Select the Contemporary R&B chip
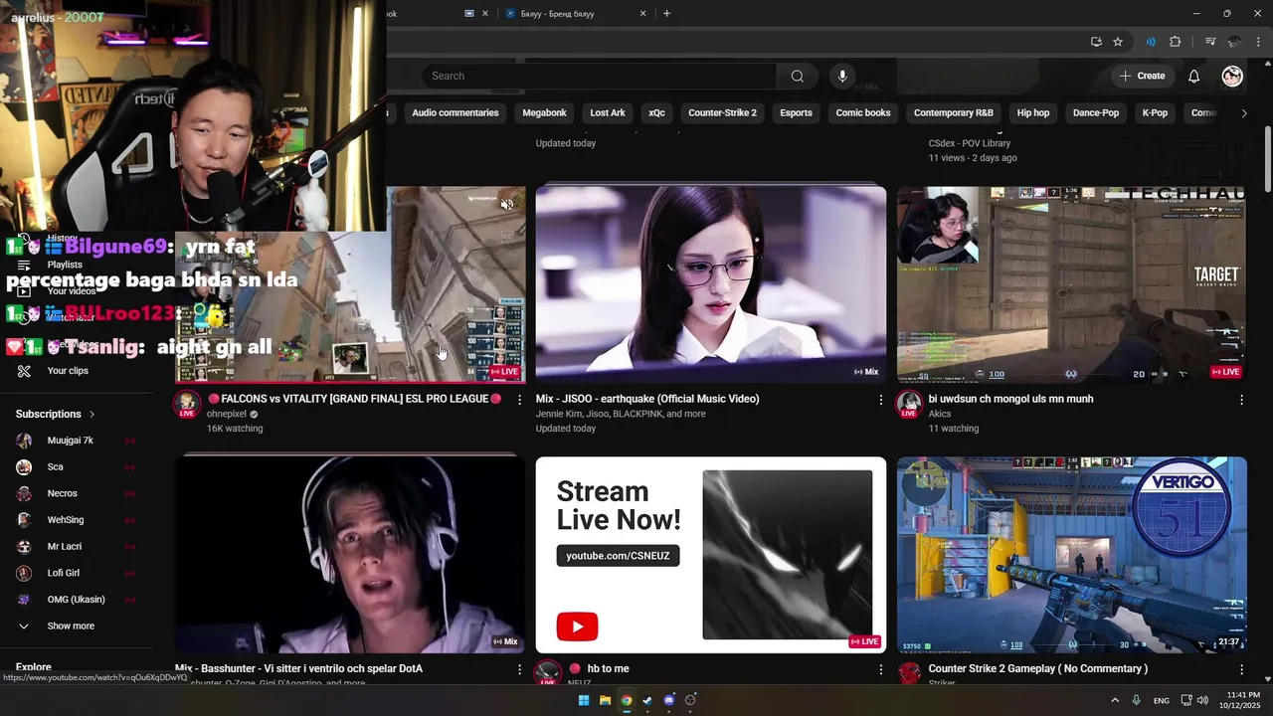The height and width of the screenshot is (716, 1273). pyautogui.click(x=953, y=113)
